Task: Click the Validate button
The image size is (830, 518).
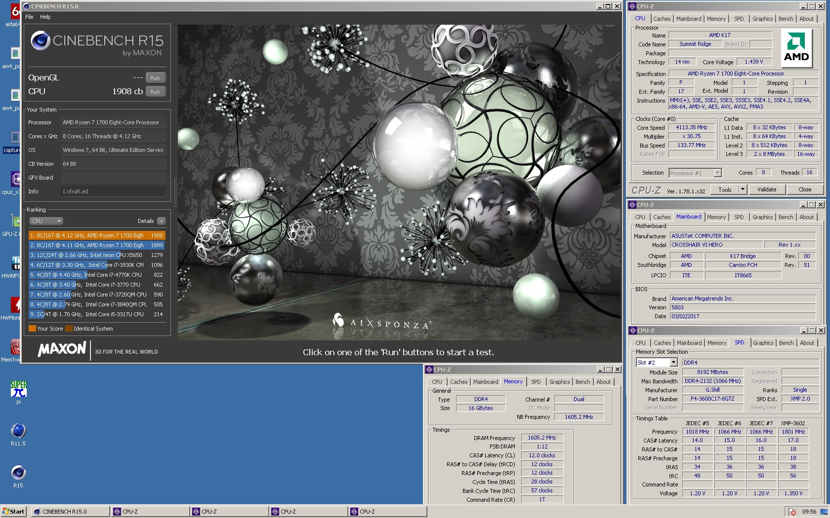Action: [x=767, y=189]
